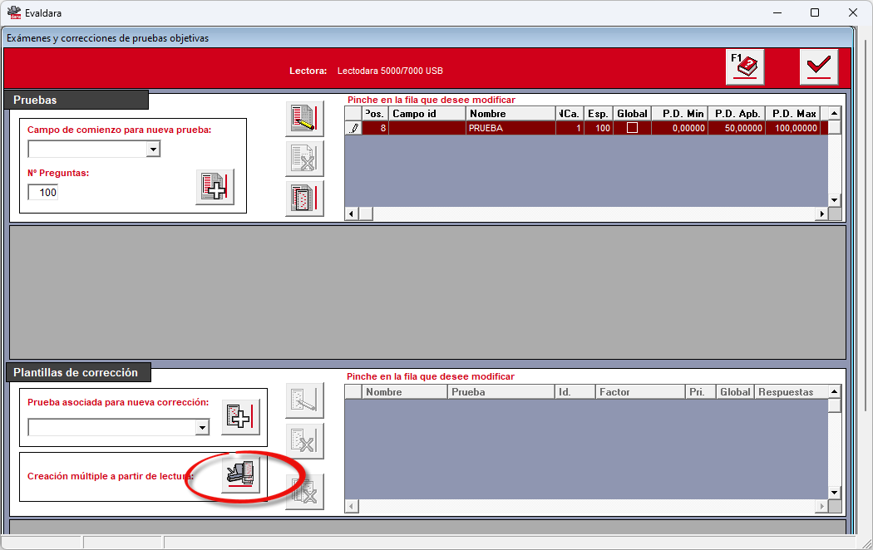Click the Factor column header in templates table
Screen dimensions: 873x550
(639, 392)
